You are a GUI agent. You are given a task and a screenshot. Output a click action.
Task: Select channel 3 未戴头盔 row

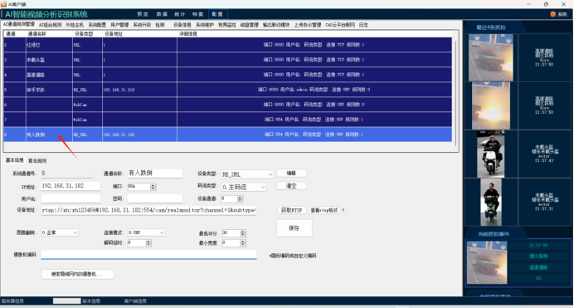pyautogui.click(x=228, y=60)
